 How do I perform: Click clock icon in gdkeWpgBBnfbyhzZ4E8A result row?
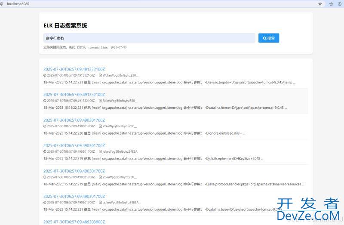(45, 203)
